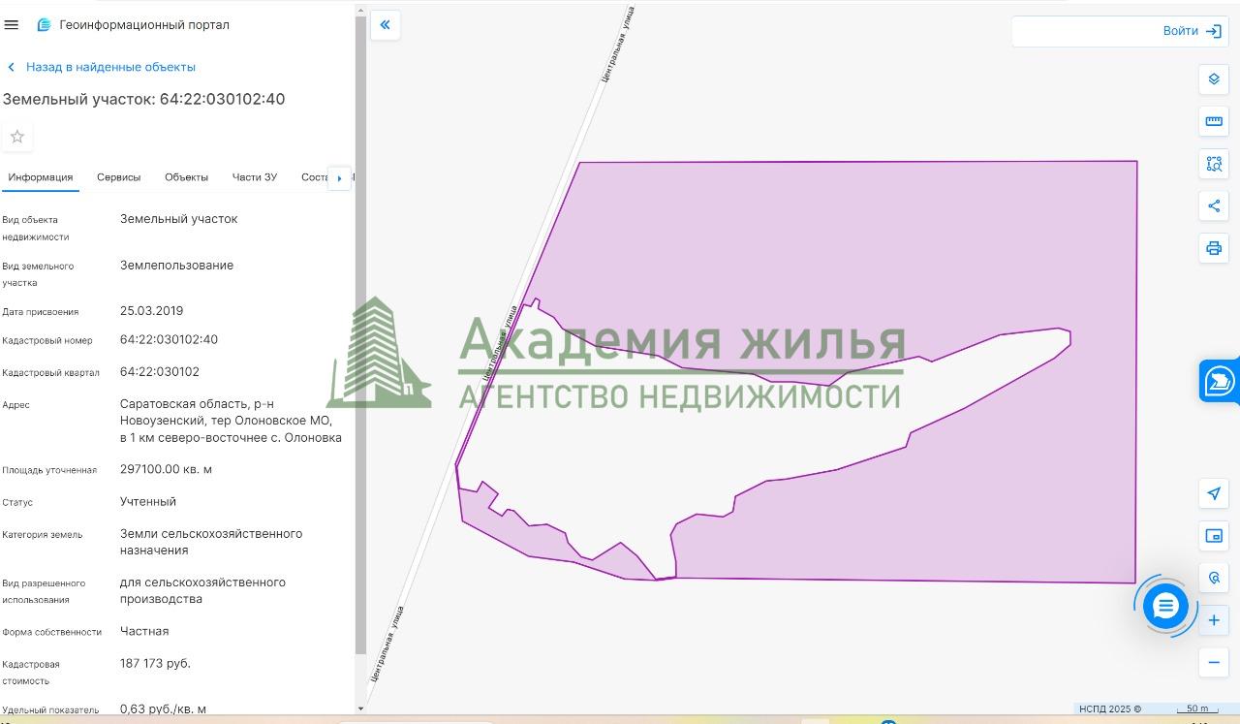Image resolution: width=1240 pixels, height=724 pixels.
Task: Share the map via share icon
Action: (x=1214, y=205)
